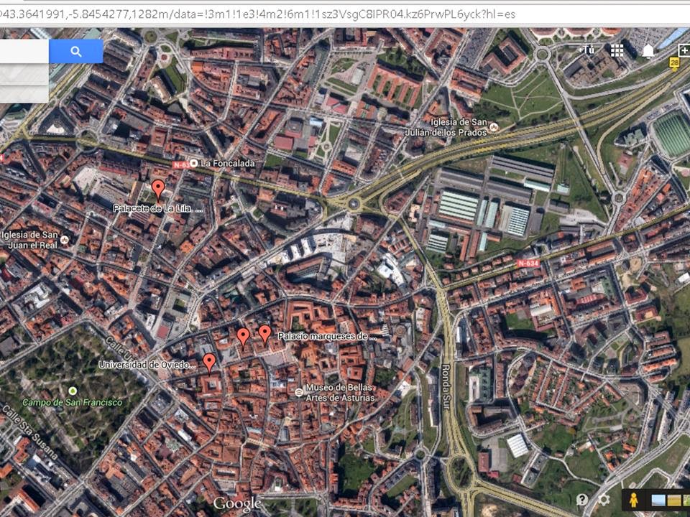This screenshot has height=517, width=690.
Task: Click the N-634 road shield near the right edge
Action: click(x=528, y=264)
